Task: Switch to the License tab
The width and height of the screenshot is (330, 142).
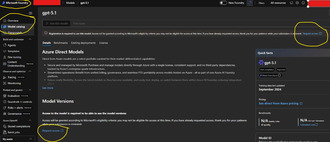Action: pyautogui.click(x=104, y=43)
